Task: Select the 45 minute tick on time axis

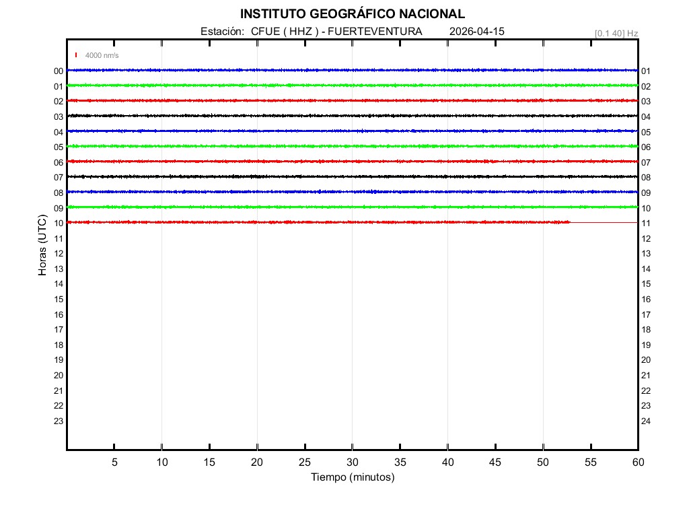Action: (495, 462)
